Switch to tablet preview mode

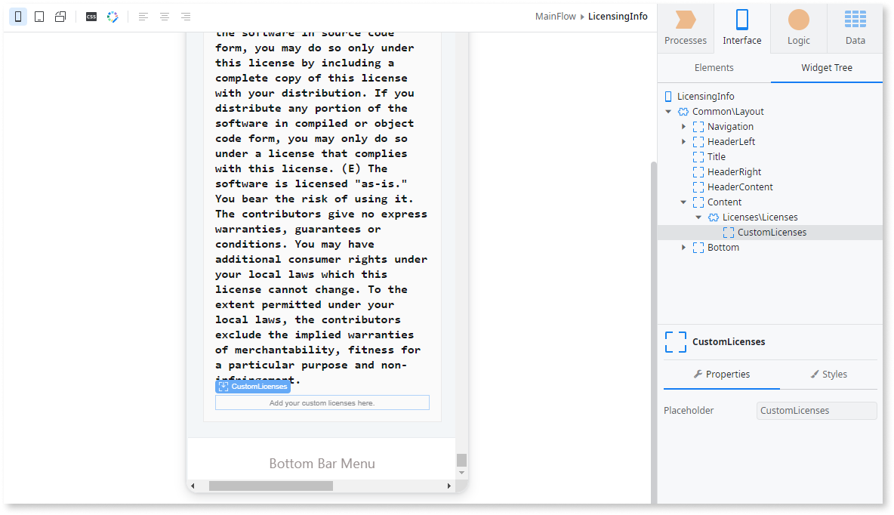point(39,16)
